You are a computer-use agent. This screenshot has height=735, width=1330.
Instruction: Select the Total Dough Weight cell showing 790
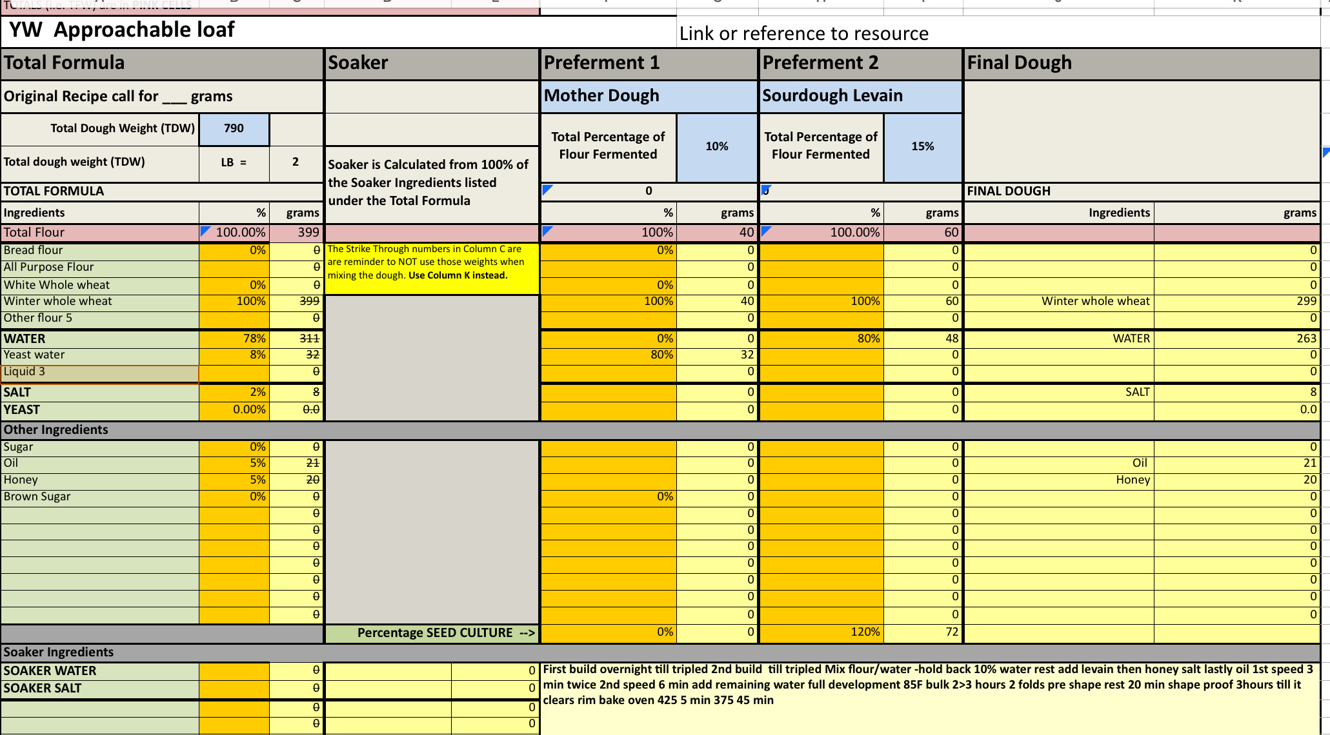234,130
